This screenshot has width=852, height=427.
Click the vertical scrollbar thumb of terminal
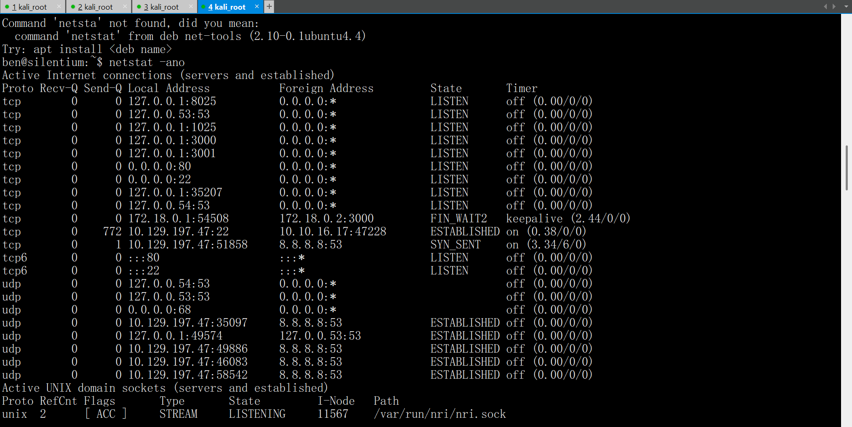[x=847, y=168]
